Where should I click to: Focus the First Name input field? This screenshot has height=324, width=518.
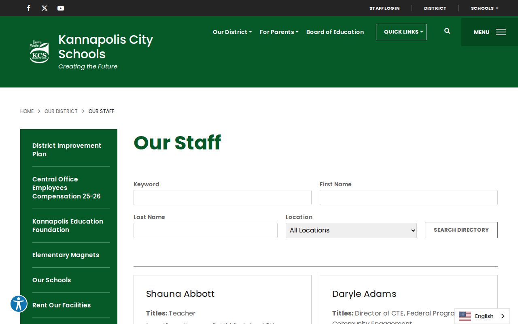(409, 198)
